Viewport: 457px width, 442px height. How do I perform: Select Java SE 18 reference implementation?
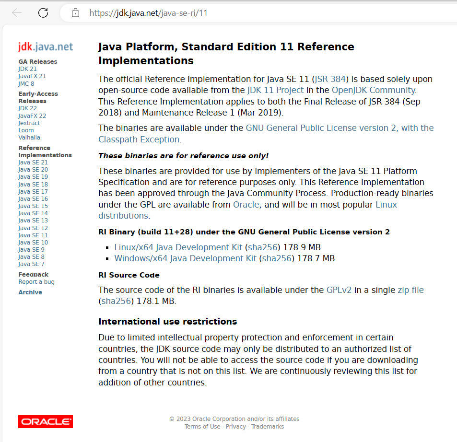pos(33,185)
